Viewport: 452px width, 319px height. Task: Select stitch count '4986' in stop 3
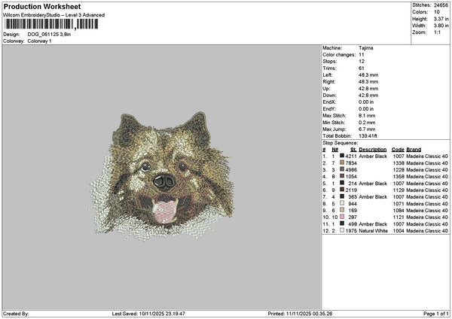(x=351, y=170)
